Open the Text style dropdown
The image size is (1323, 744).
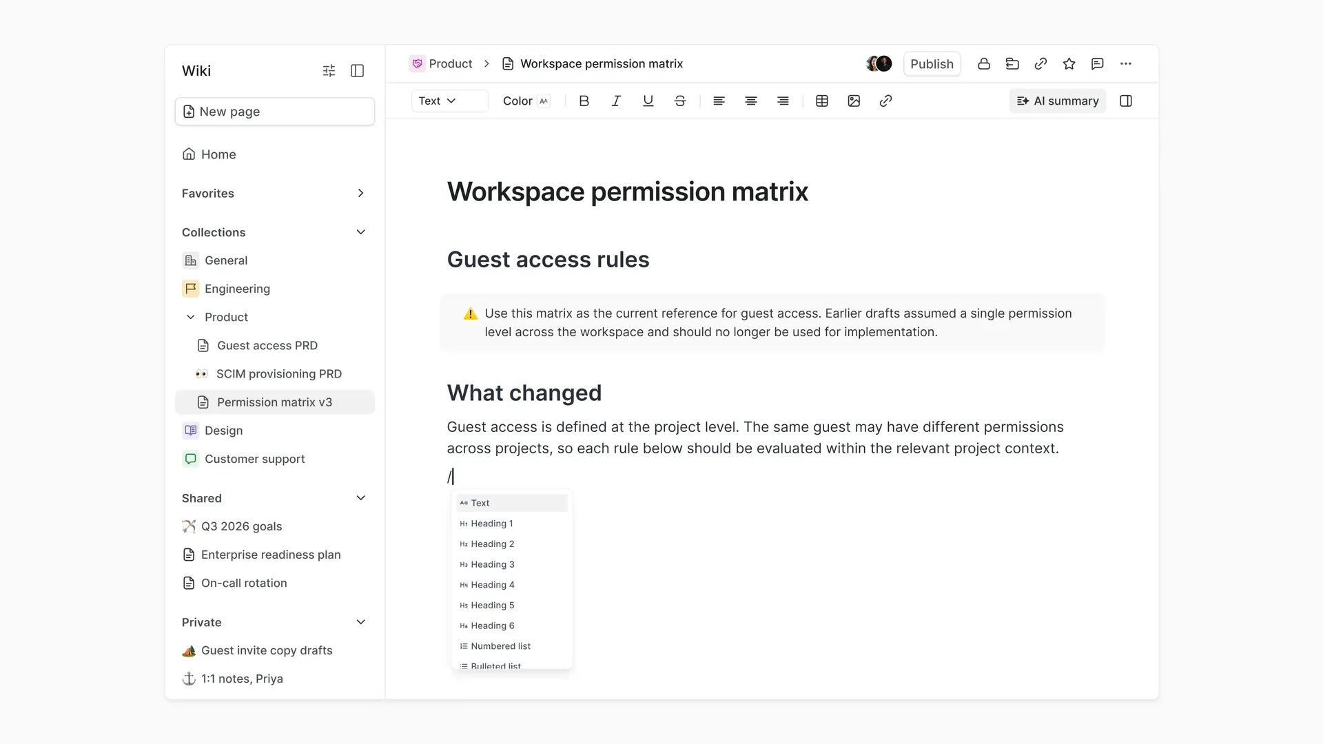point(449,101)
